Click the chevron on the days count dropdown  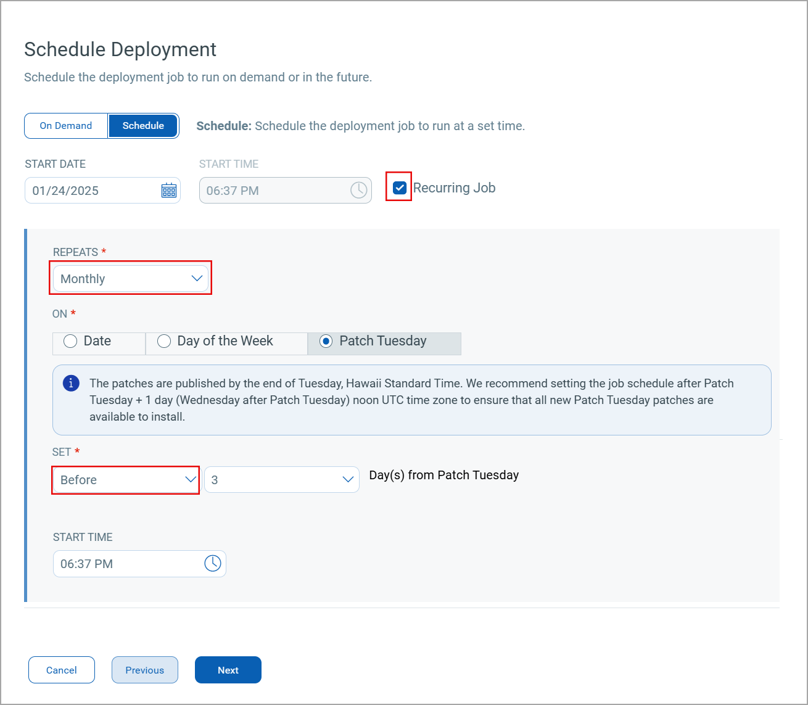[347, 479]
